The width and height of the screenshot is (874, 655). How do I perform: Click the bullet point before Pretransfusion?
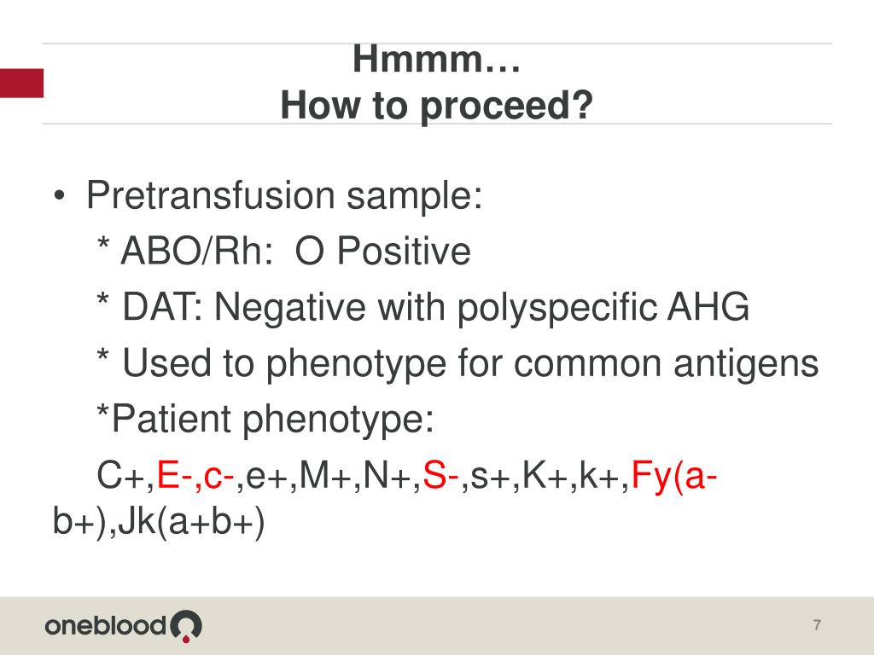pyautogui.click(x=59, y=196)
